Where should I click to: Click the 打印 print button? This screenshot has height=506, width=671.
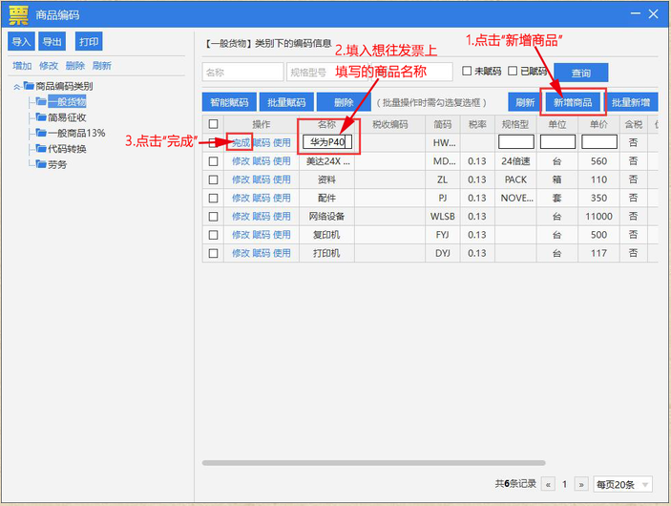(x=89, y=41)
